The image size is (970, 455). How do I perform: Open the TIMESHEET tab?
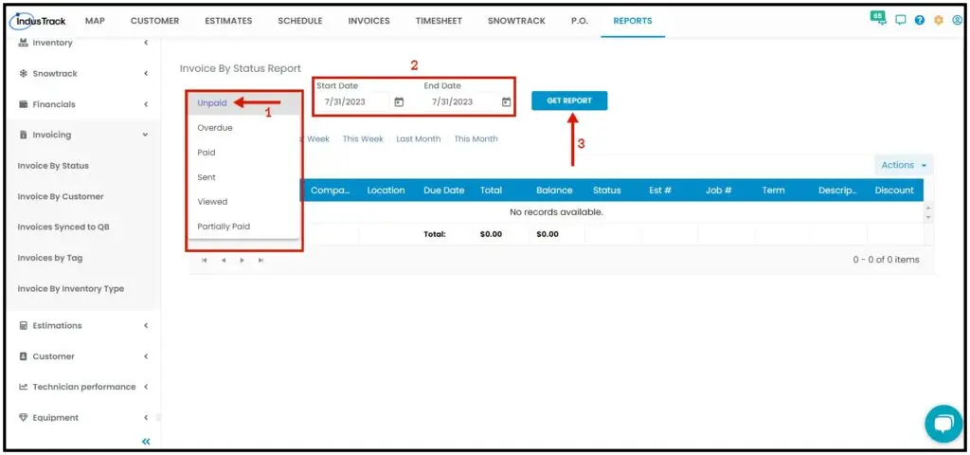point(439,21)
